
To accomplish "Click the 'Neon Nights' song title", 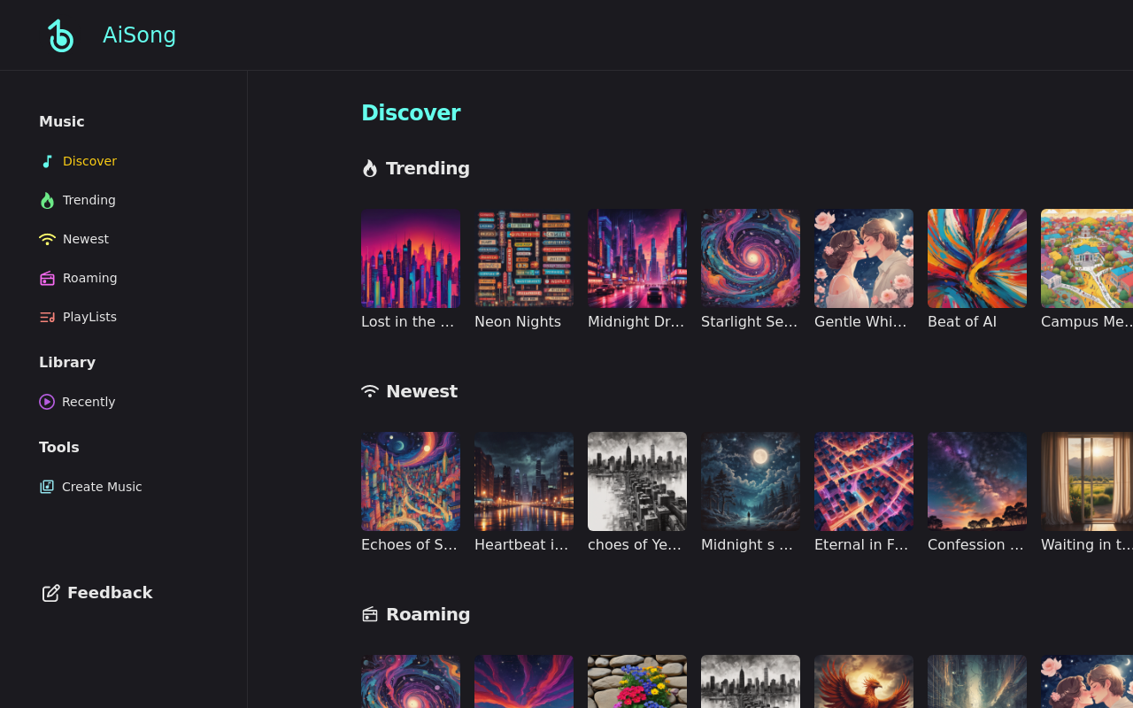I will coord(518,322).
